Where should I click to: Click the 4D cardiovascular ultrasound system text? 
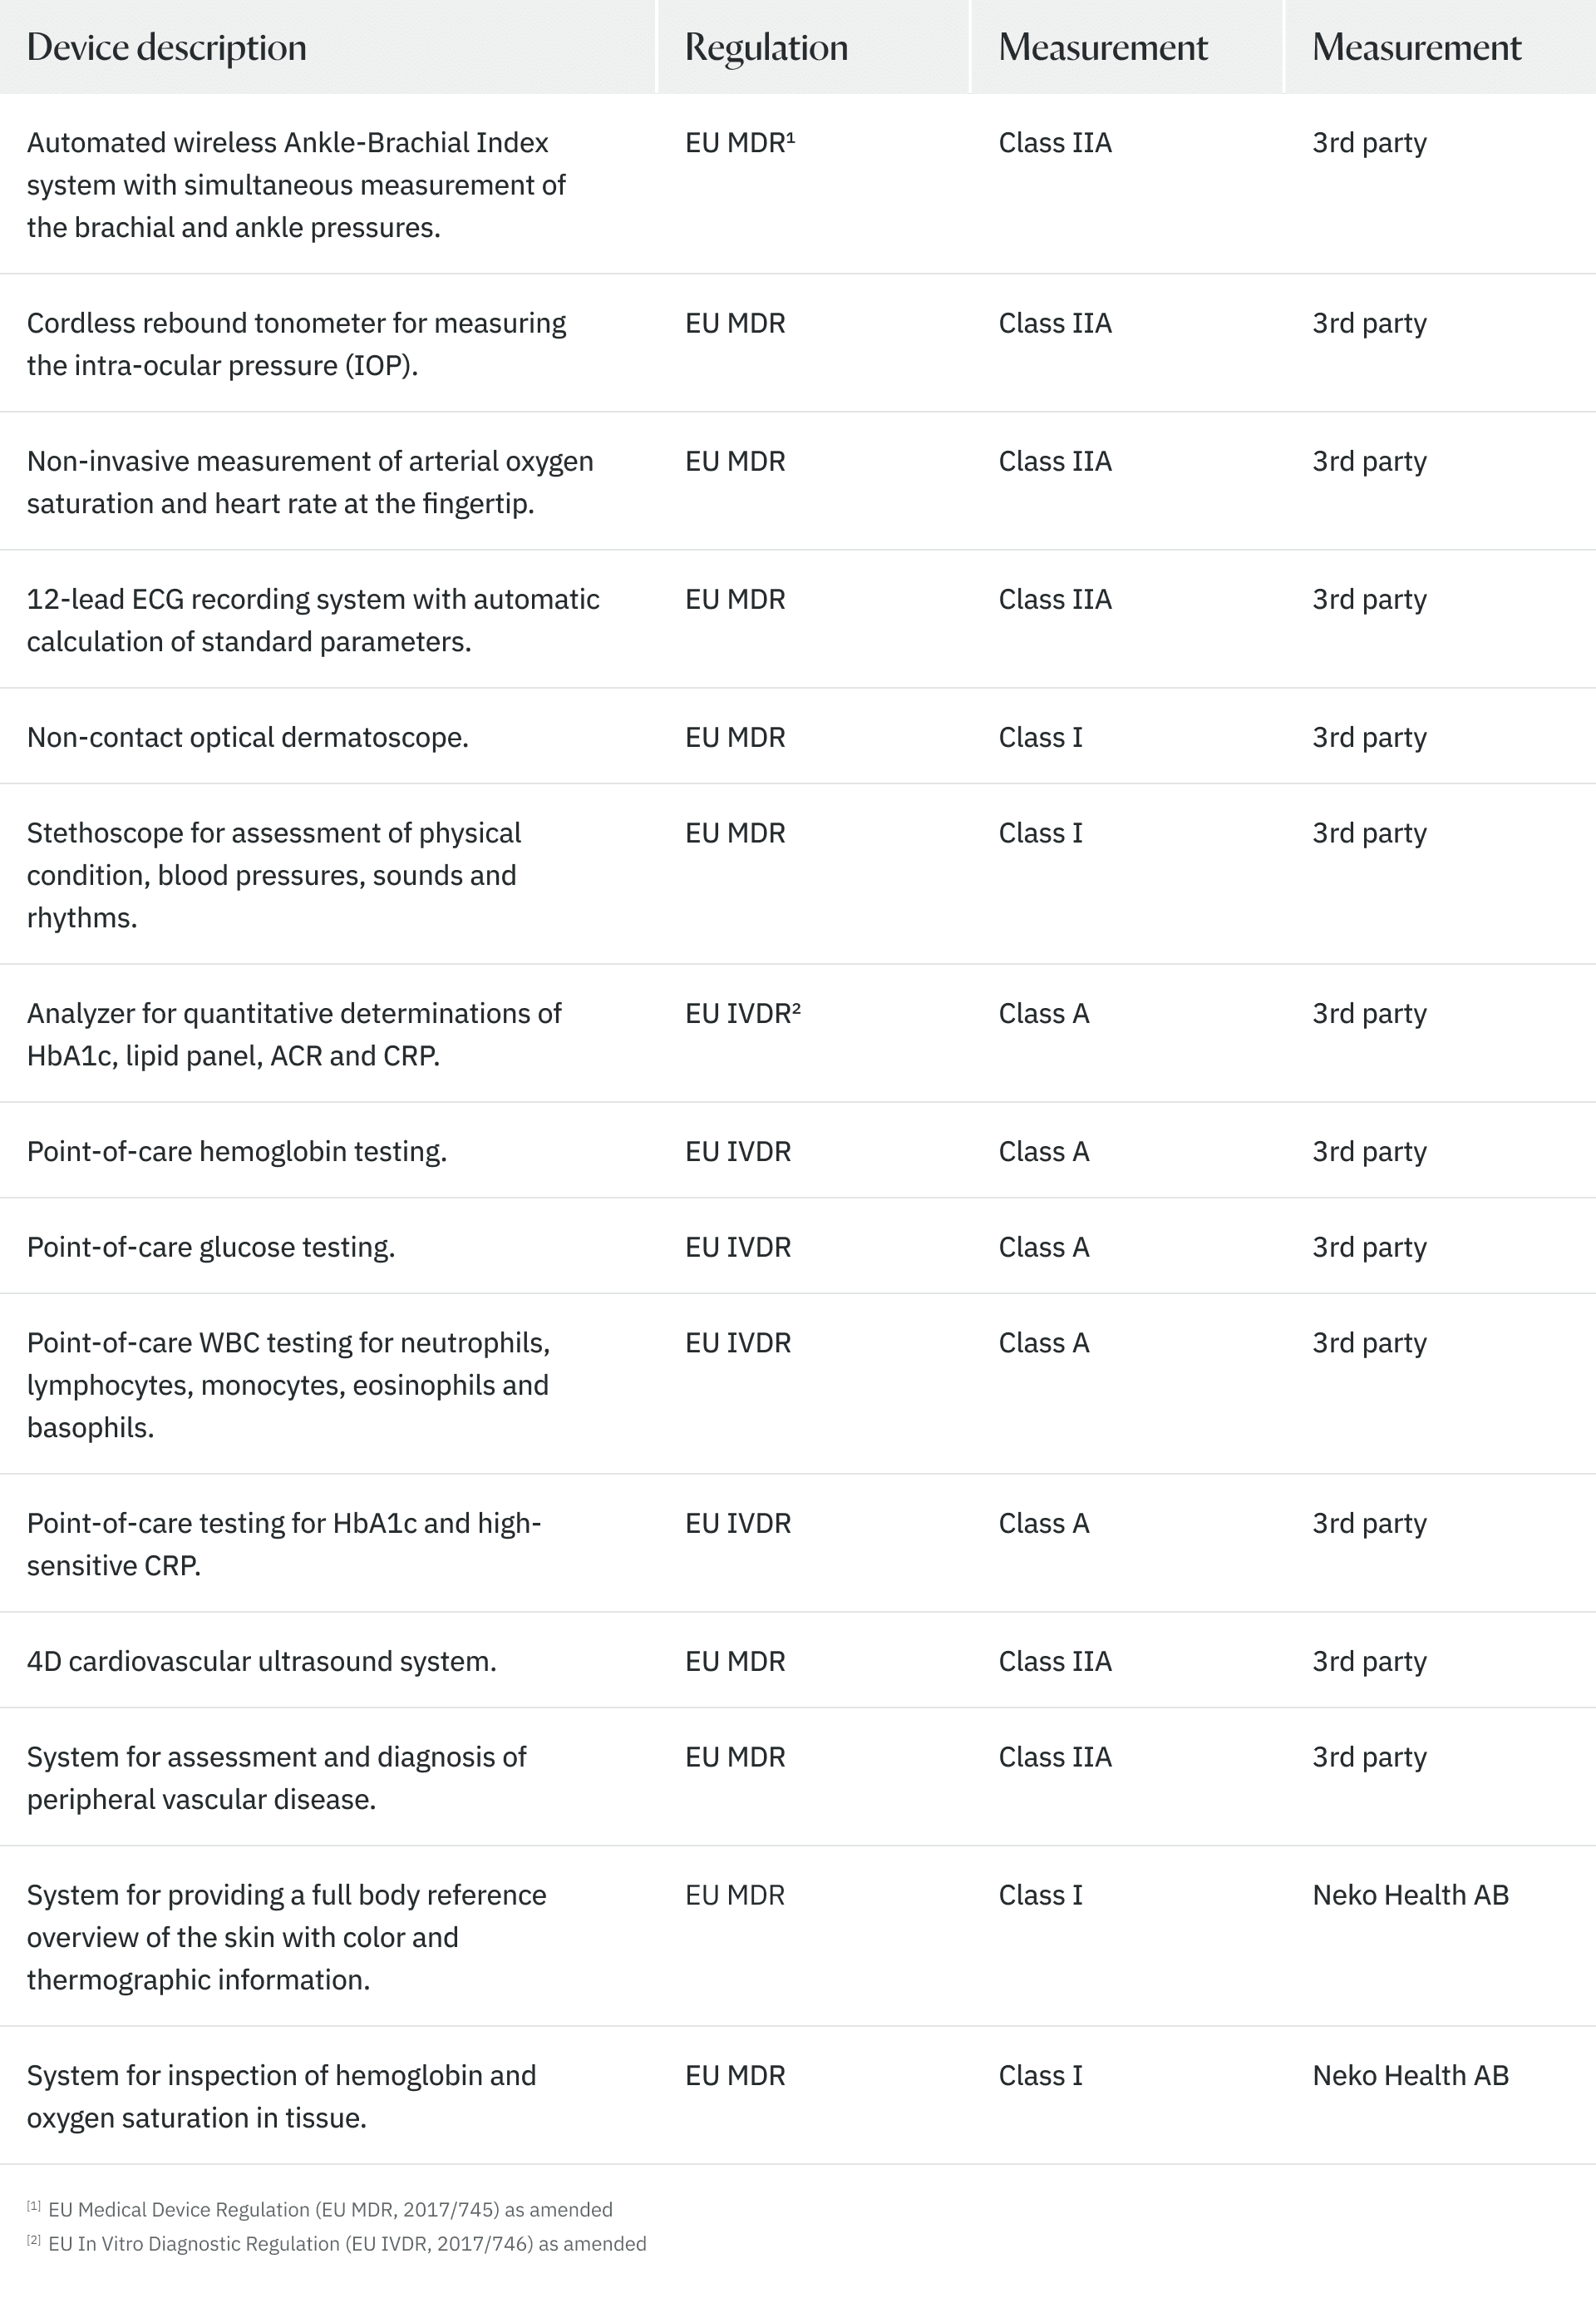point(261,1662)
